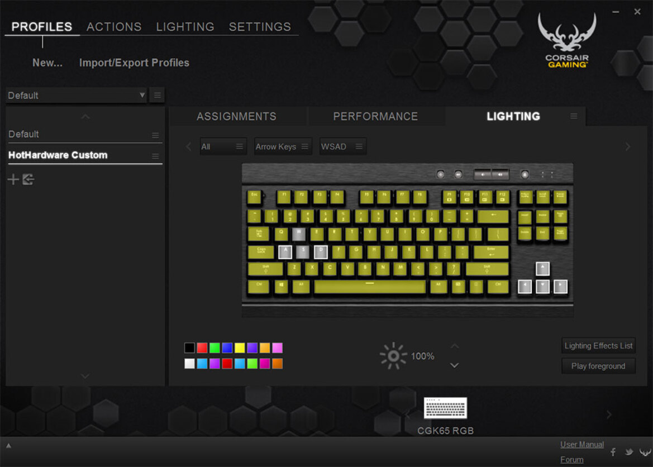Open the menu icon beside the Default dropdown
This screenshot has height=467, width=653.
(x=158, y=96)
